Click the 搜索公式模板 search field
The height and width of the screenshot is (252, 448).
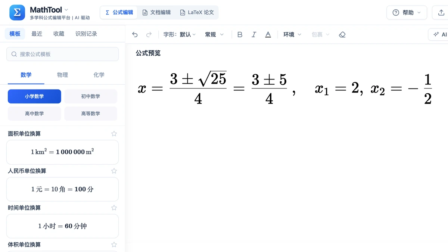pos(63,54)
